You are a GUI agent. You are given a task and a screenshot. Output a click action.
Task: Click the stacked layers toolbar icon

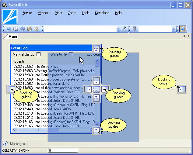pyautogui.click(x=23, y=29)
